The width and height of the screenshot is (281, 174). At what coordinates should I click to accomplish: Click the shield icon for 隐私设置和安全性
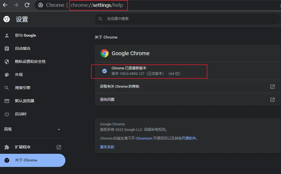7,62
